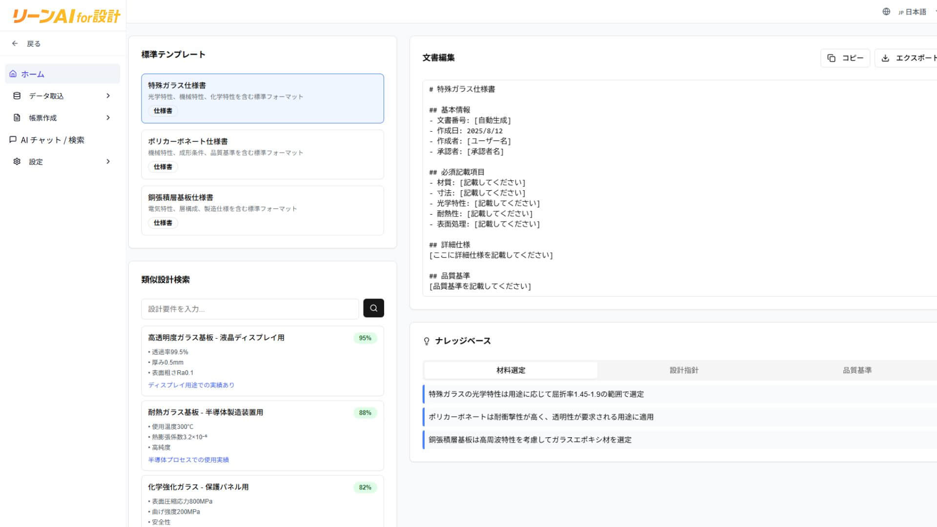Click 表面圧縮応力800MPa detail text
Viewport: 937px width, 527px height.
click(x=180, y=501)
